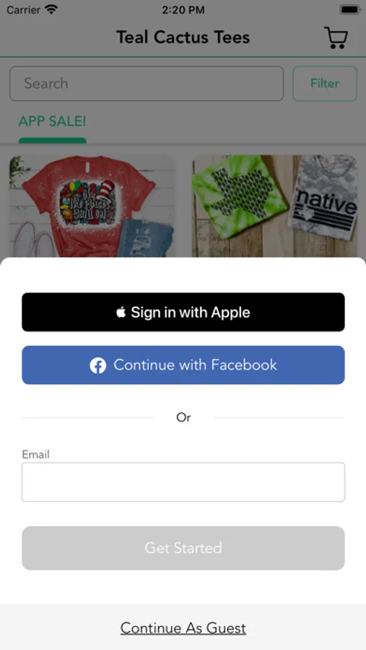This screenshot has height=650, width=366.
Task: Click the Or divider text
Action: pos(183,417)
